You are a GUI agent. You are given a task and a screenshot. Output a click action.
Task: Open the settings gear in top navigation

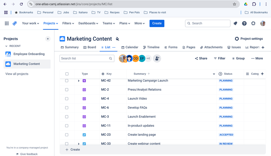253,24
